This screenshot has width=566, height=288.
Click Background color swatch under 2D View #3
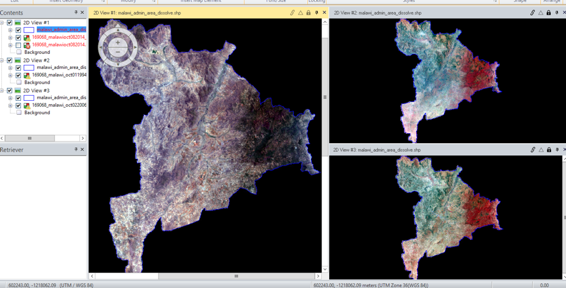click(x=19, y=113)
